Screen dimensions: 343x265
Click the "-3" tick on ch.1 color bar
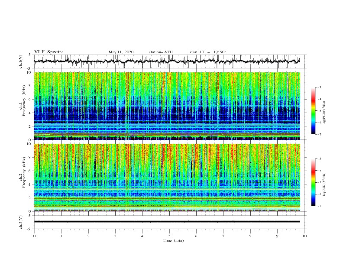[x=320, y=87]
